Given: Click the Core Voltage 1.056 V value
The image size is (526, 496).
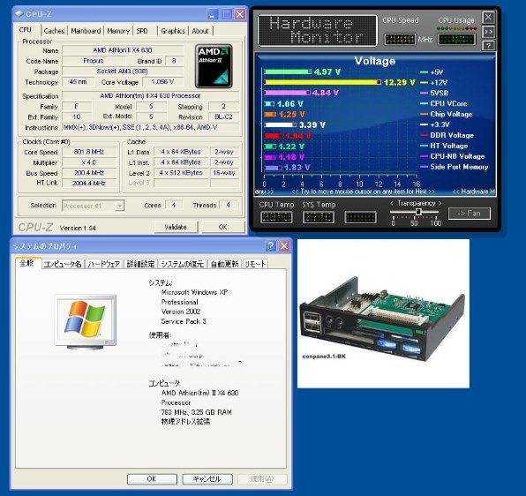Looking at the screenshot, I should (162, 82).
